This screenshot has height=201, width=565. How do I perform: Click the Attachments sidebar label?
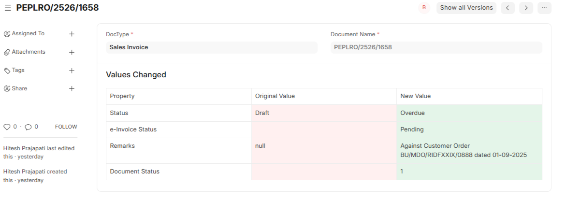click(x=29, y=52)
